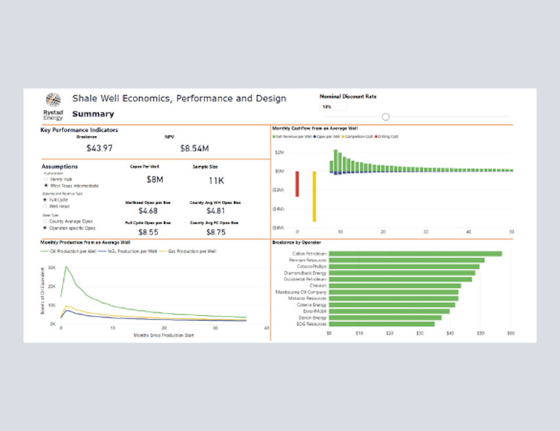Select the Callon Petroleum breakeven bar

click(x=415, y=254)
